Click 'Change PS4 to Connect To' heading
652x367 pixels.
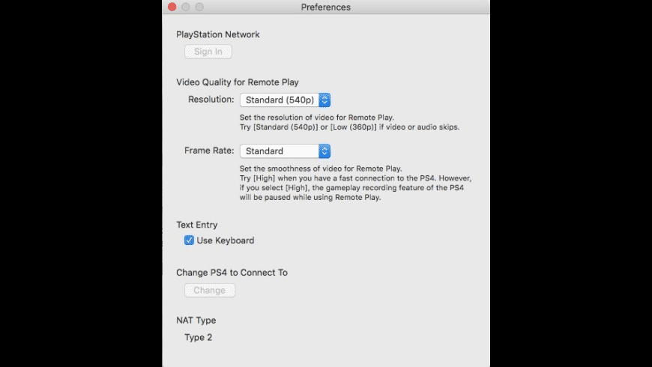point(232,273)
